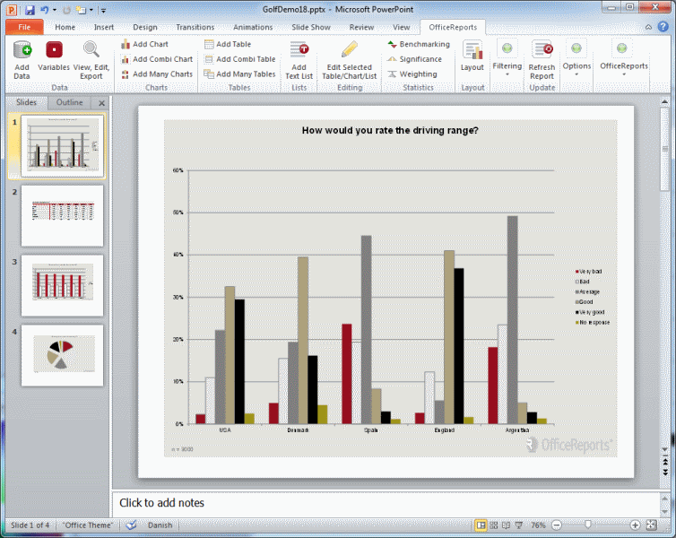Start Slide Show view from status bar
Viewport: 676px width, 538px height.
point(519,525)
